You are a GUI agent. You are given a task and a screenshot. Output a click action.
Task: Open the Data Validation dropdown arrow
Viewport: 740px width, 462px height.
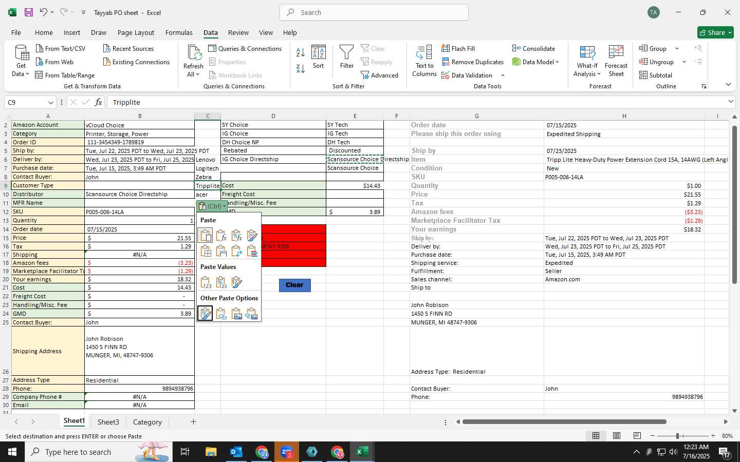[x=503, y=75]
